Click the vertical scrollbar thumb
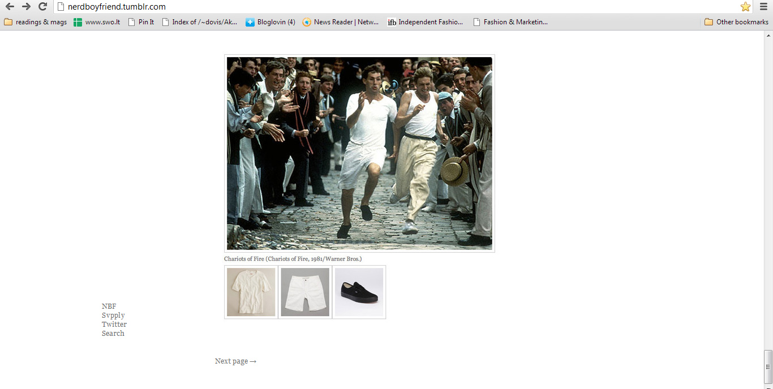This screenshot has height=389, width=773. (768, 367)
